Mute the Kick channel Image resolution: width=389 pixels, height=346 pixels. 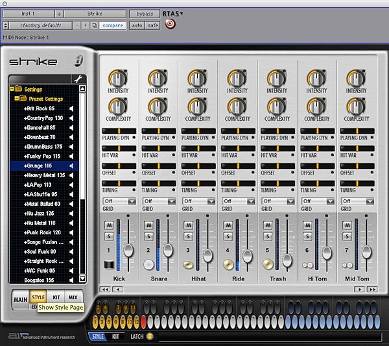pos(109,225)
